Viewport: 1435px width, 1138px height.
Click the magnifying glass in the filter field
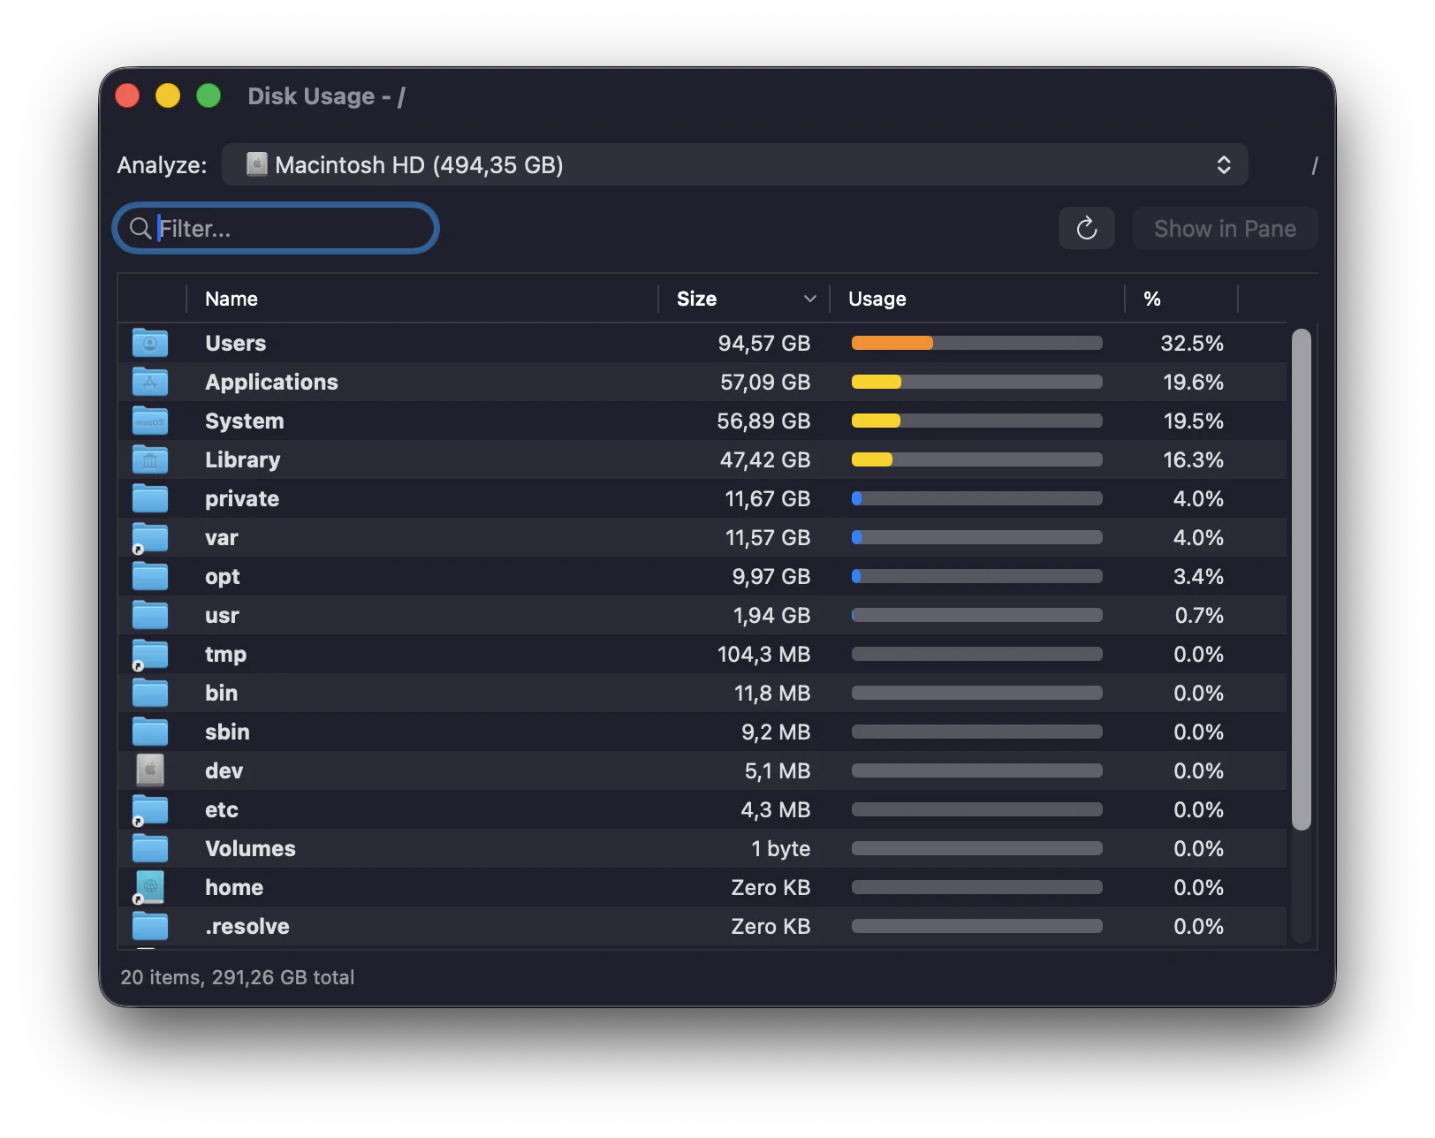[140, 228]
